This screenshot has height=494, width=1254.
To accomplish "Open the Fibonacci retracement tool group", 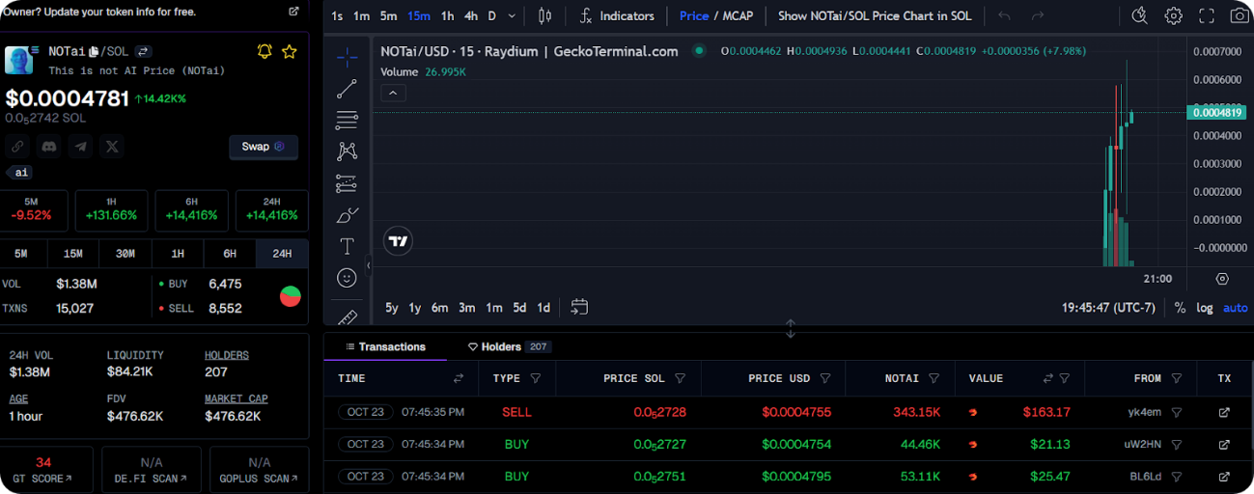I will click(347, 121).
